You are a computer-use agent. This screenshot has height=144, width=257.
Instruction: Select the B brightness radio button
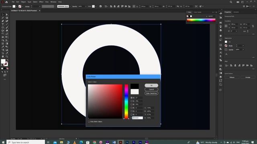coord(131,104)
